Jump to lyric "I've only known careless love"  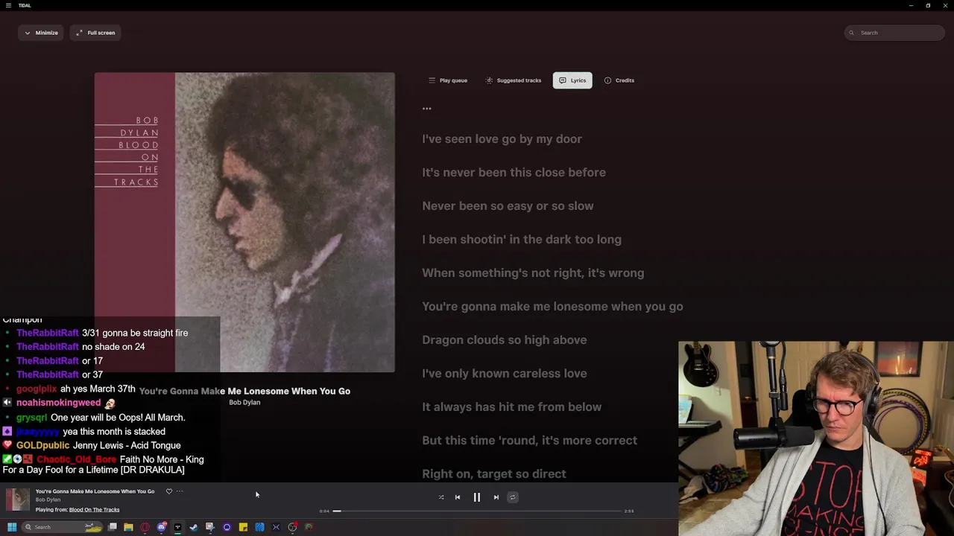tap(505, 374)
